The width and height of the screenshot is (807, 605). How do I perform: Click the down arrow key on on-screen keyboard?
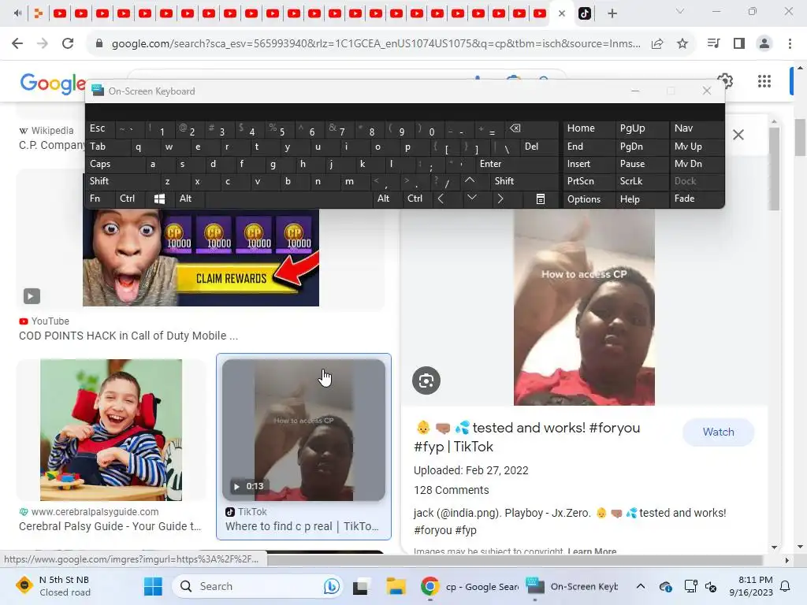pyautogui.click(x=471, y=199)
